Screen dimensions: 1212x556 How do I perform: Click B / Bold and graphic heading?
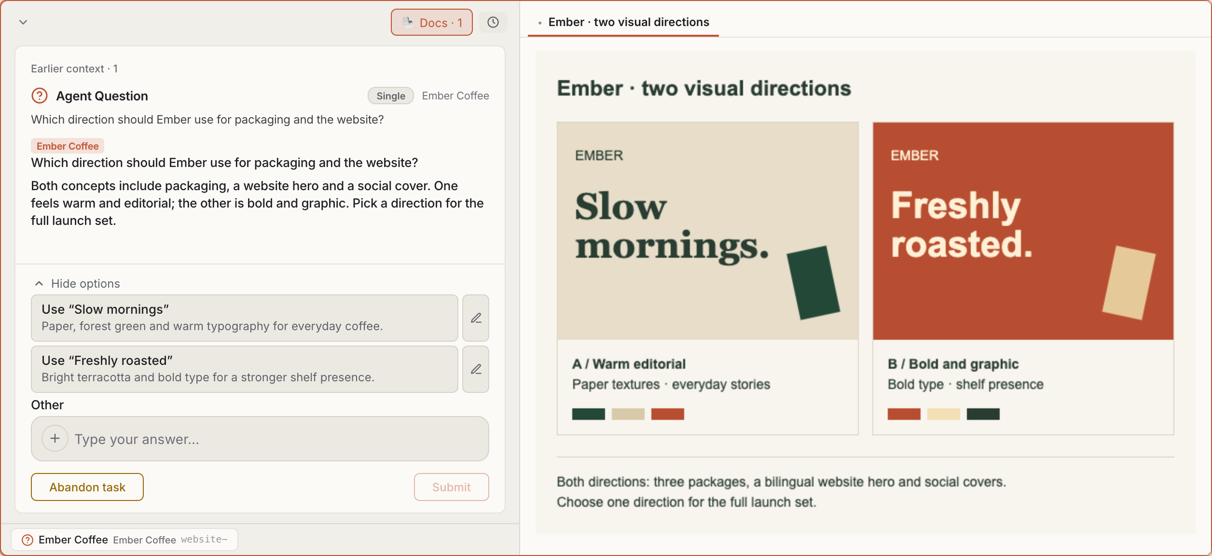pos(953,364)
